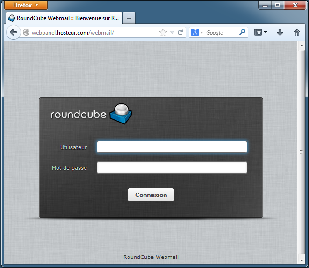309x268 pixels.
Task: Open the Downloads arrow panel
Action: point(280,32)
